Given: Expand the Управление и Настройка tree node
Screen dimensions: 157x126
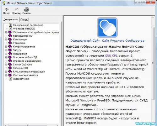Looking at the screenshot, I should pyautogui.click(x=6, y=32).
